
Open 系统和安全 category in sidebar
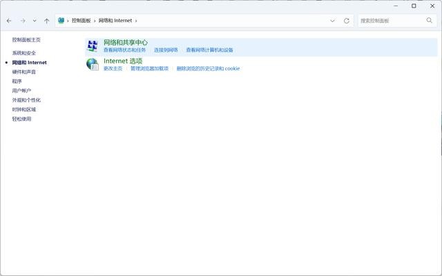(x=24, y=53)
